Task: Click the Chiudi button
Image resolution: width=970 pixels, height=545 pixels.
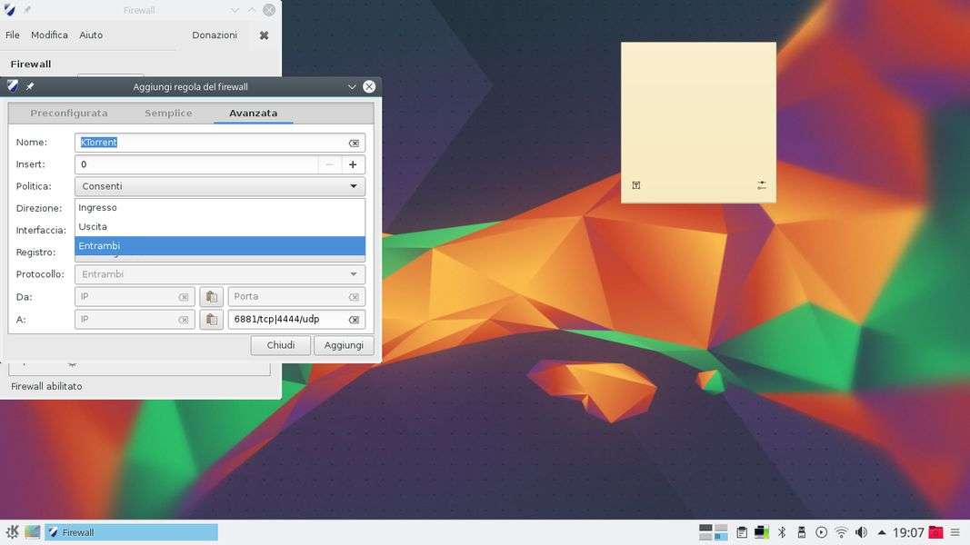Action: 280,345
